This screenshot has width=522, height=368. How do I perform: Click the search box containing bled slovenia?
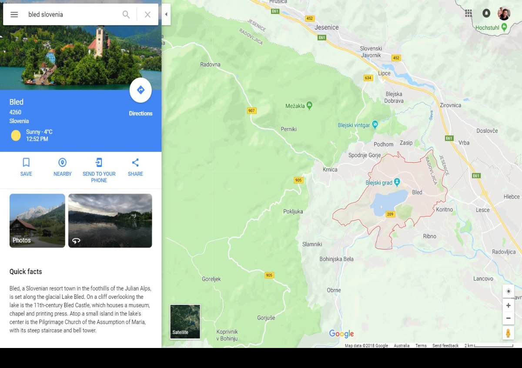click(x=72, y=14)
